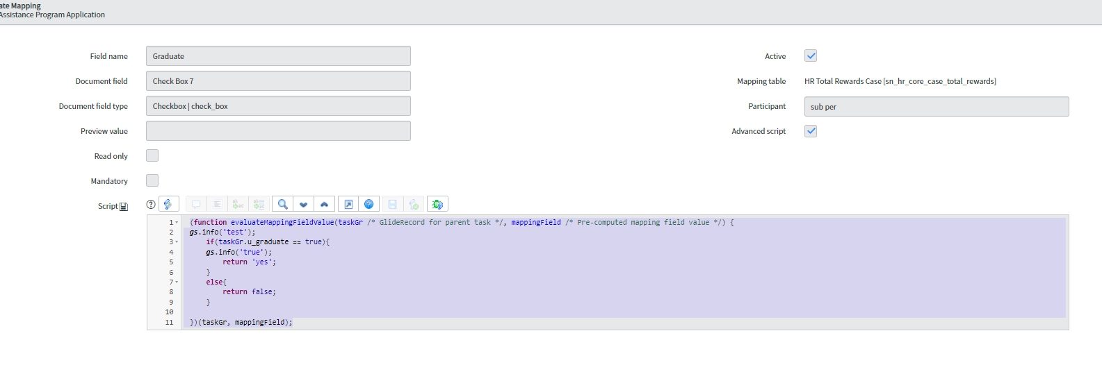Start a search with the magnifier icon
The image size is (1102, 374).
[x=282, y=204]
